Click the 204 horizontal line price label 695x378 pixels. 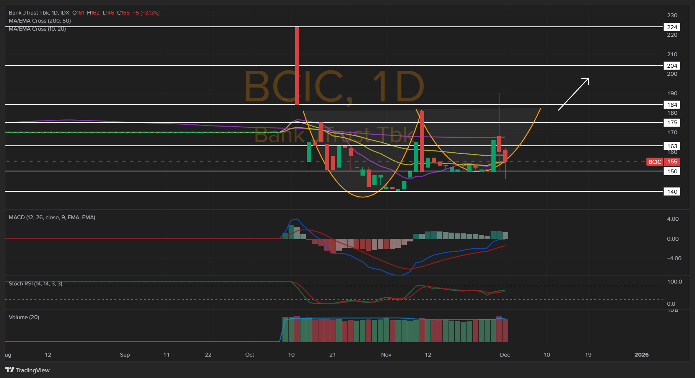[x=672, y=66]
